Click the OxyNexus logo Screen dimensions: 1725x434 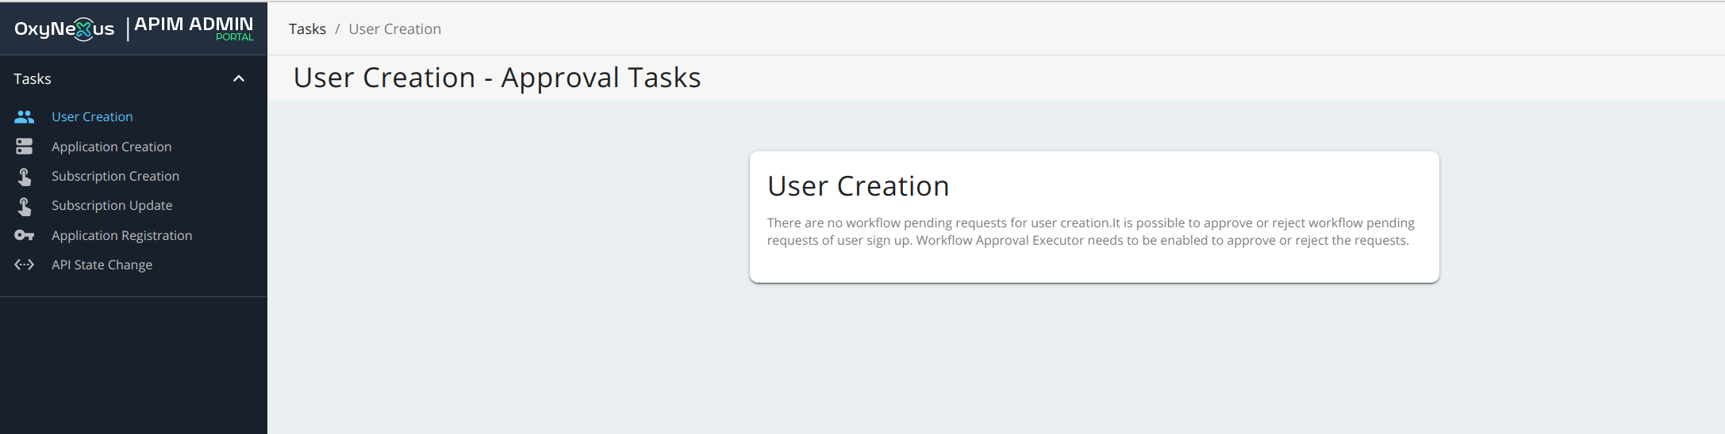(x=64, y=29)
